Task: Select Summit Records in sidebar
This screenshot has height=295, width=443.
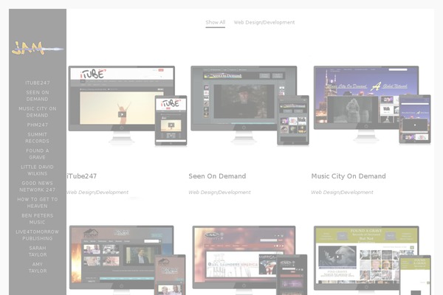Action: (x=38, y=138)
